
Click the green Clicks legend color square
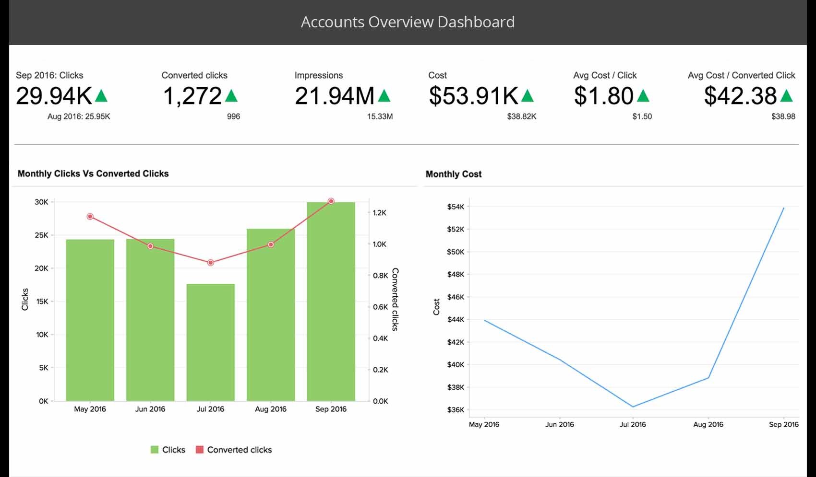point(155,450)
